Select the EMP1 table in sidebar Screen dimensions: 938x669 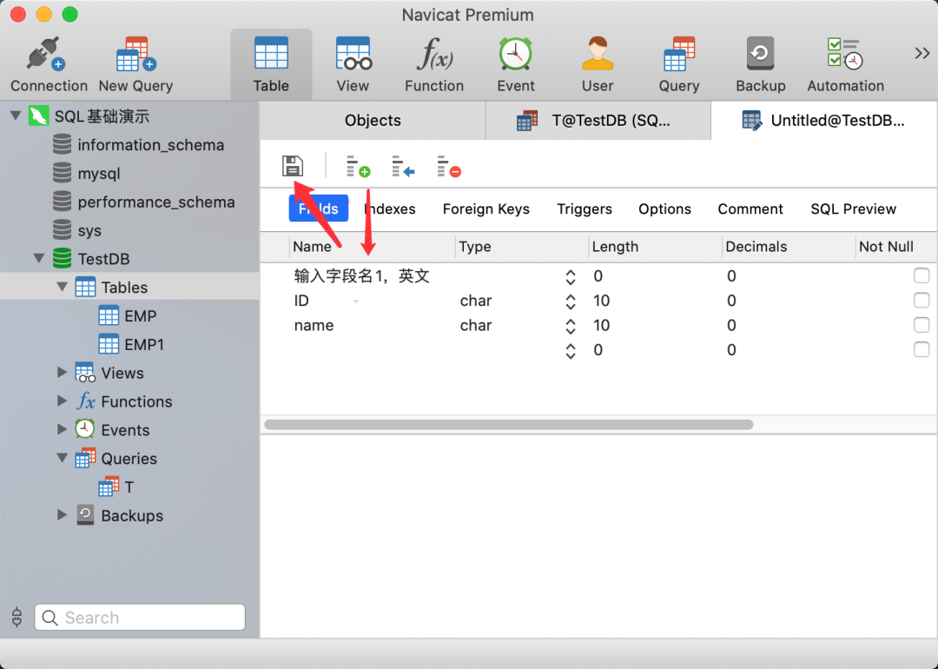143,345
